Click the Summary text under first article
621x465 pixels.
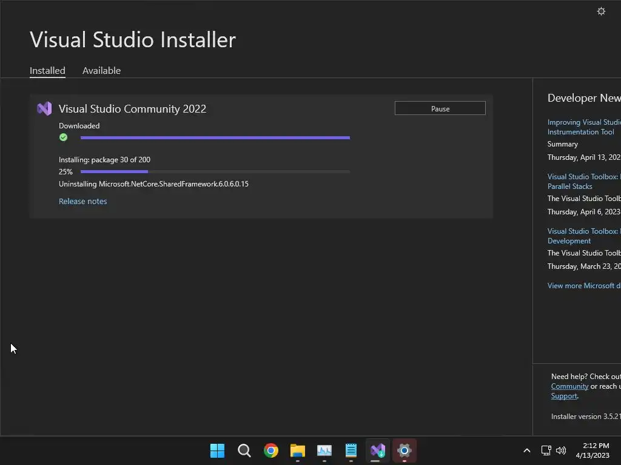pyautogui.click(x=562, y=144)
